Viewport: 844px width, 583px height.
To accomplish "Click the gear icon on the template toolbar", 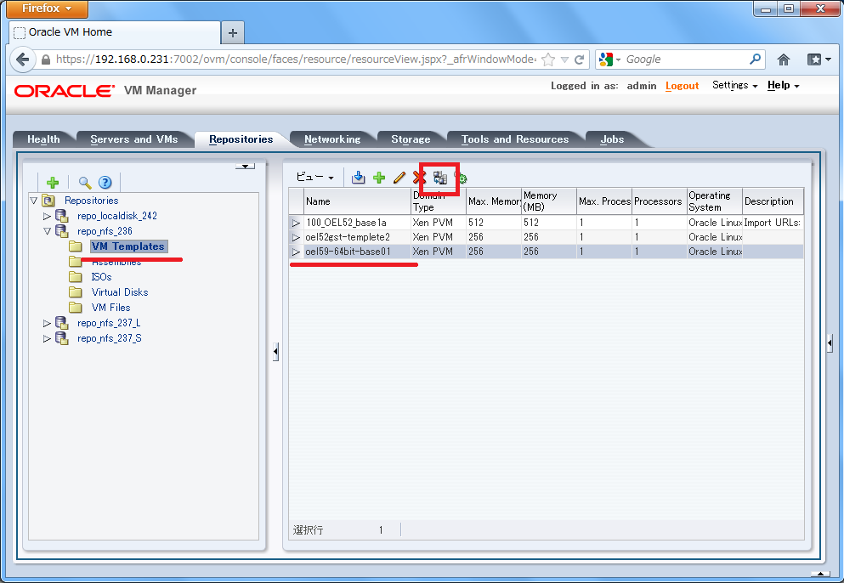I will (x=462, y=178).
